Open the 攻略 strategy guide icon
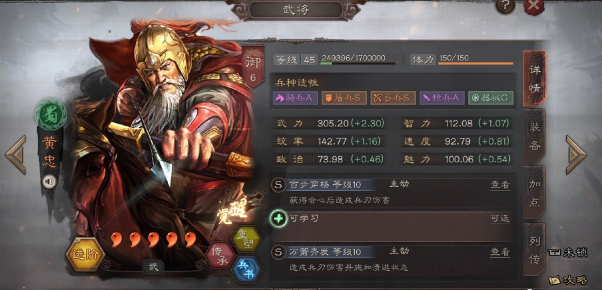602x290 pixels. 568,280
